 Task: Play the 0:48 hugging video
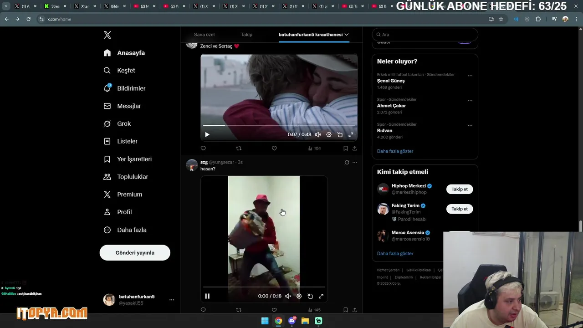[207, 134]
